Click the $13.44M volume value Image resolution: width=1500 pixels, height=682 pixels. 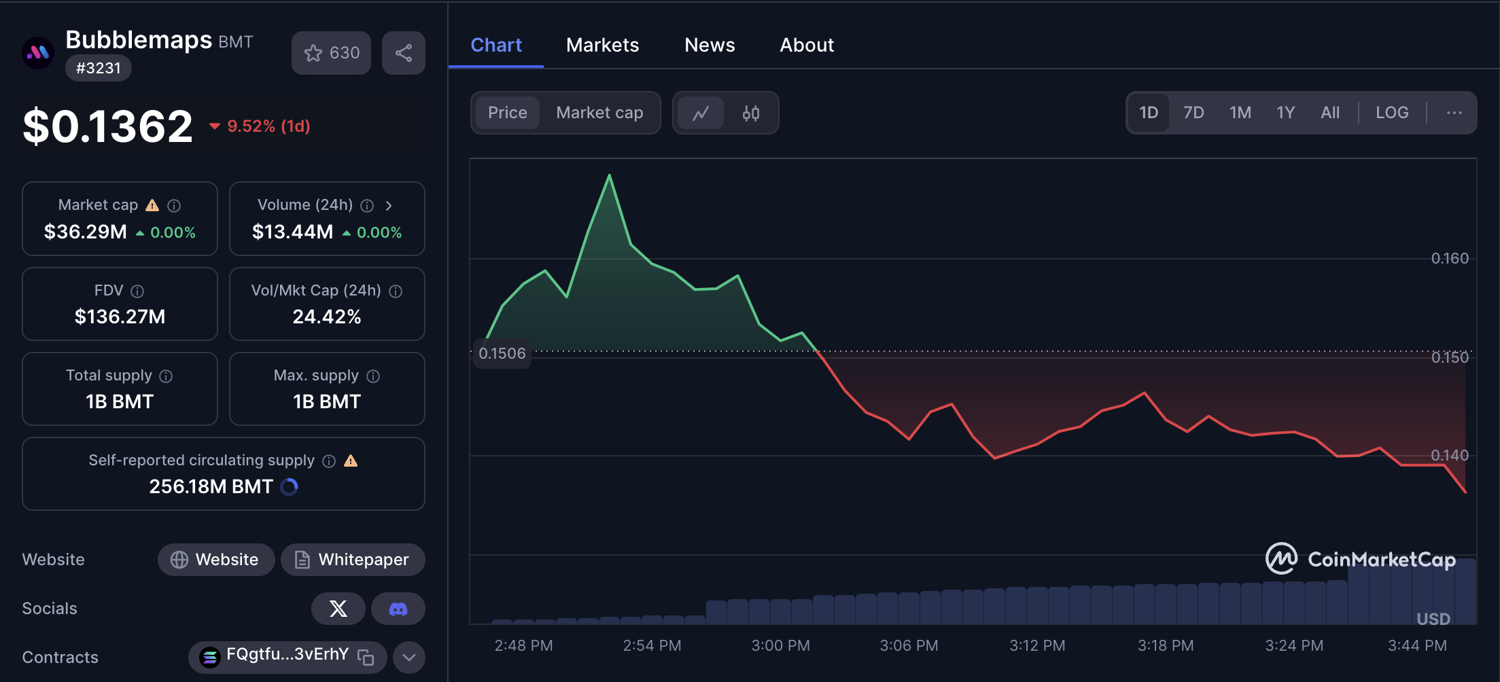293,232
